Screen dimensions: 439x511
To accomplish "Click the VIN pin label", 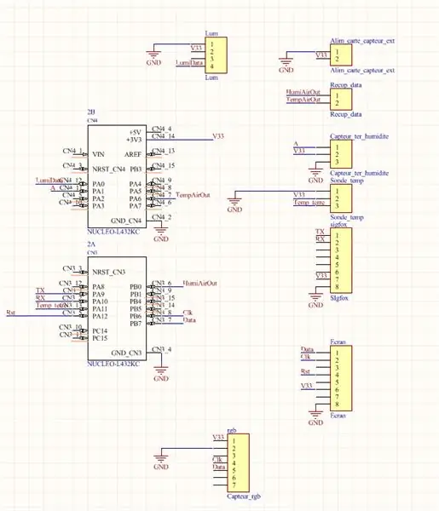I will (x=99, y=154).
